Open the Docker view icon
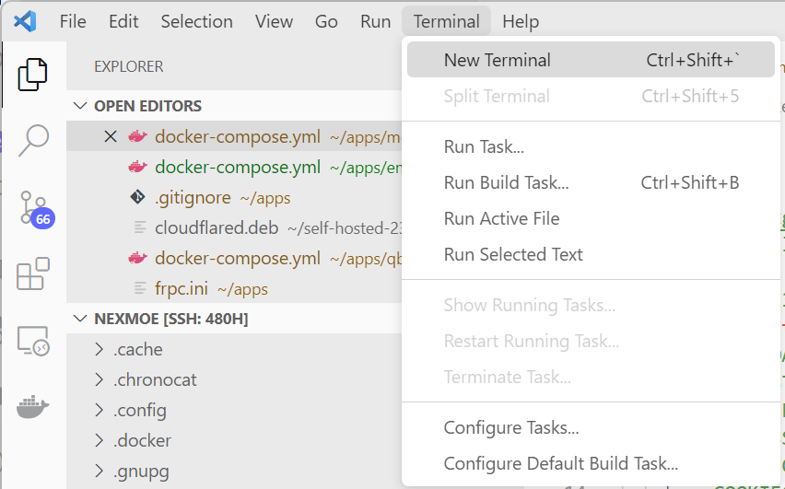 pyautogui.click(x=33, y=407)
